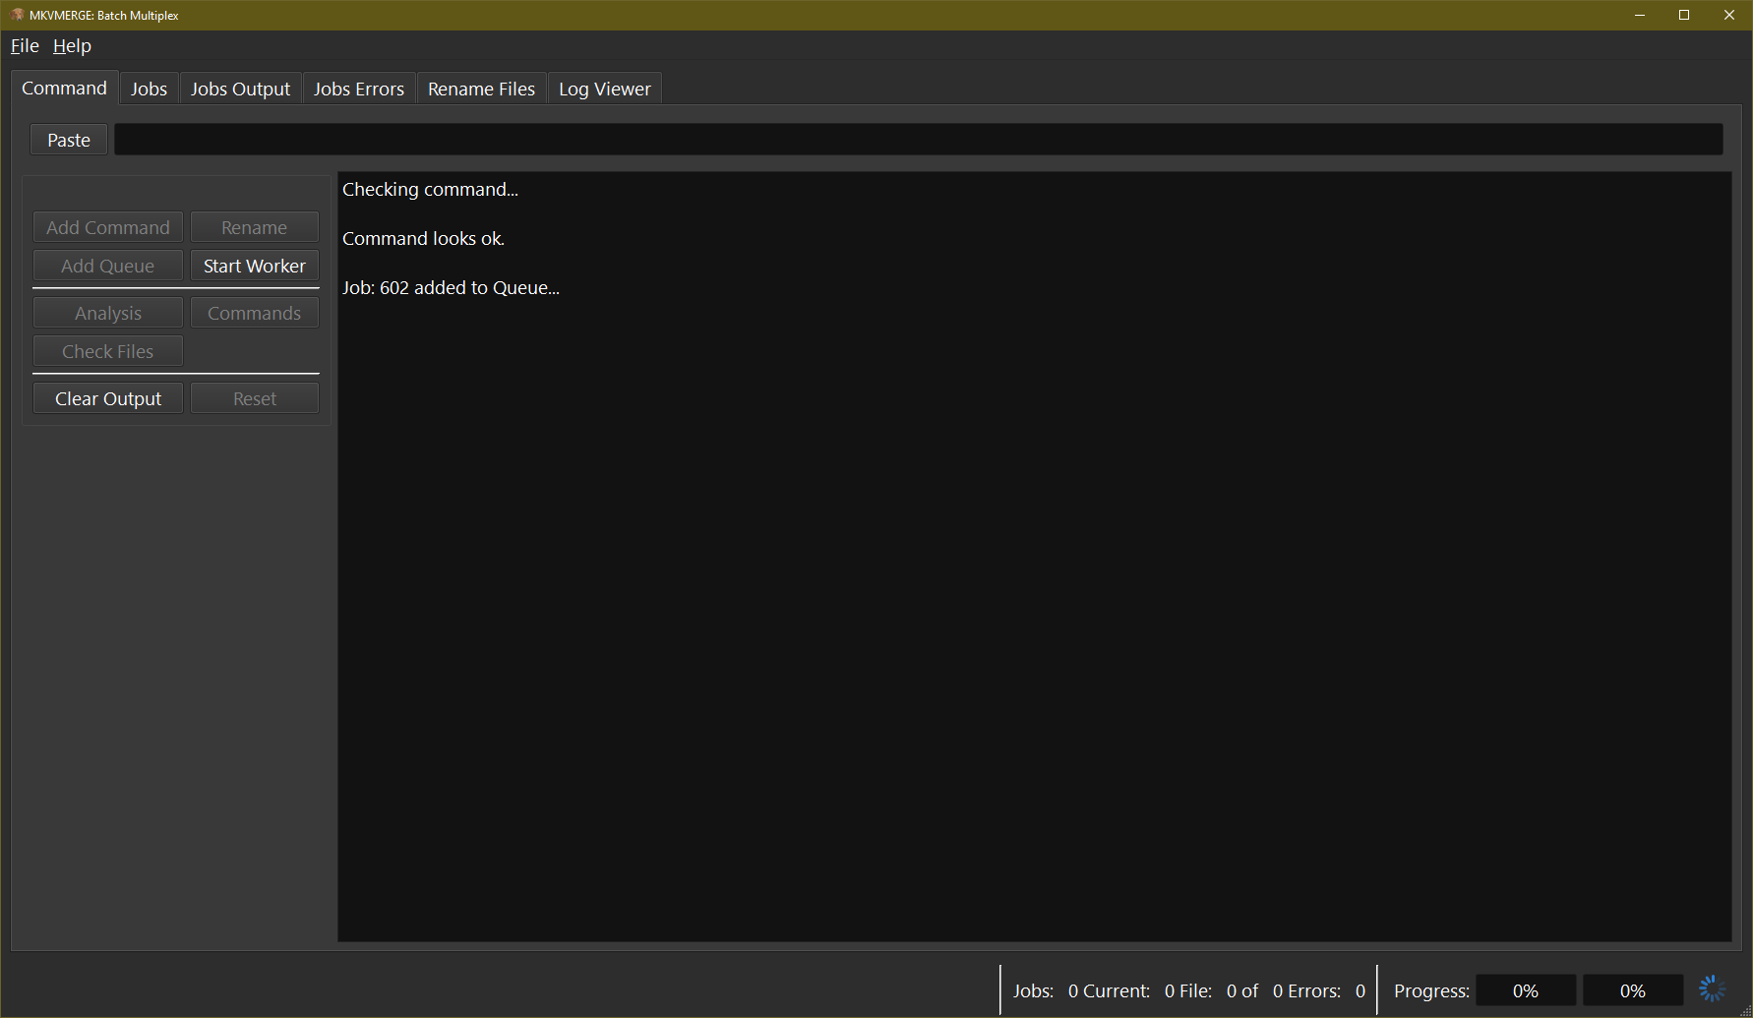Click the command input field
1753x1018 pixels.
[919, 140]
